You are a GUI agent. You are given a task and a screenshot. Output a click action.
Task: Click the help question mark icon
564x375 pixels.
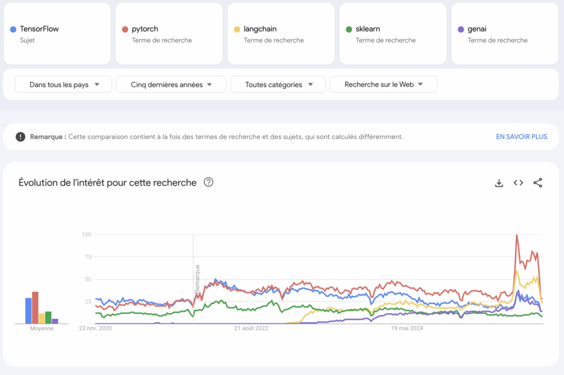tap(209, 182)
